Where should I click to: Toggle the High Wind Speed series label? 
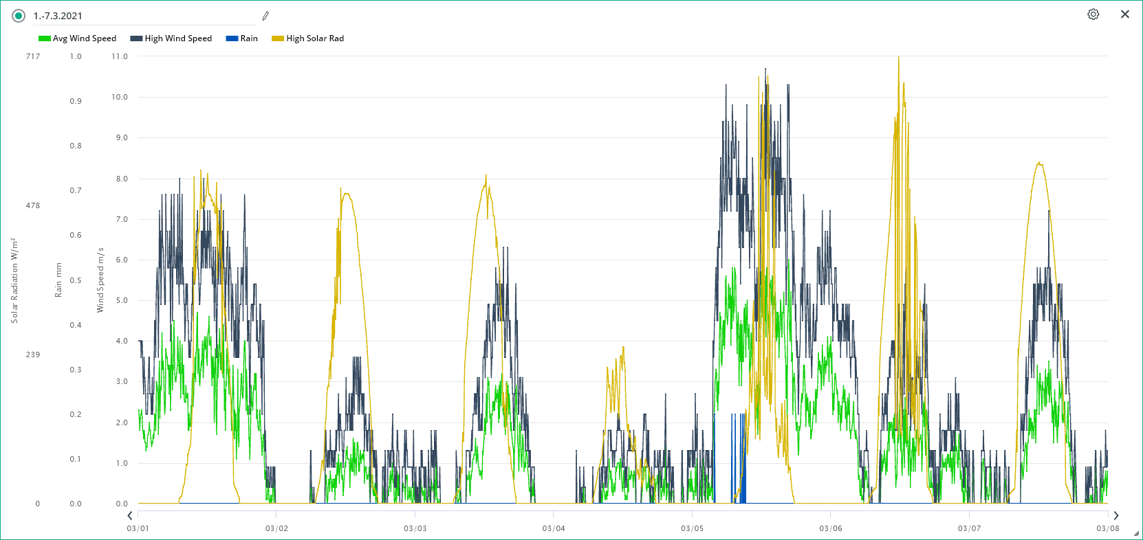point(178,38)
